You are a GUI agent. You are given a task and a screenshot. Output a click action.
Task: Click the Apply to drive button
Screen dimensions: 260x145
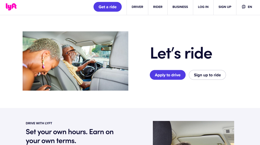click(x=168, y=75)
